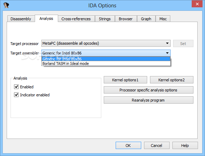Image resolution: width=205 pixels, height=156 pixels.
Task: Open the Misc tab
Action: pyautogui.click(x=163, y=19)
